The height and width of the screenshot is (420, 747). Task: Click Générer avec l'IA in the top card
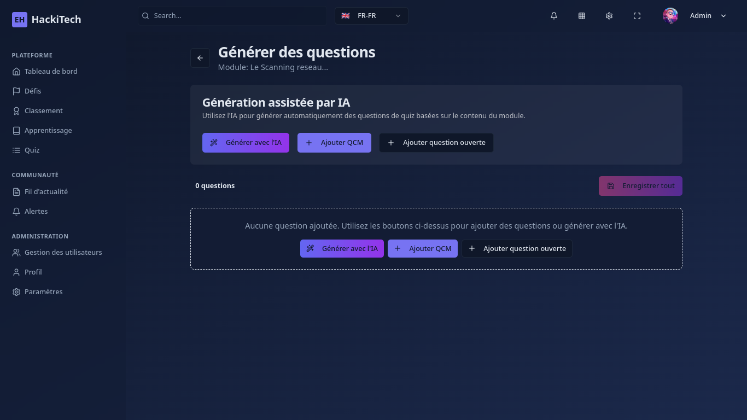click(246, 143)
